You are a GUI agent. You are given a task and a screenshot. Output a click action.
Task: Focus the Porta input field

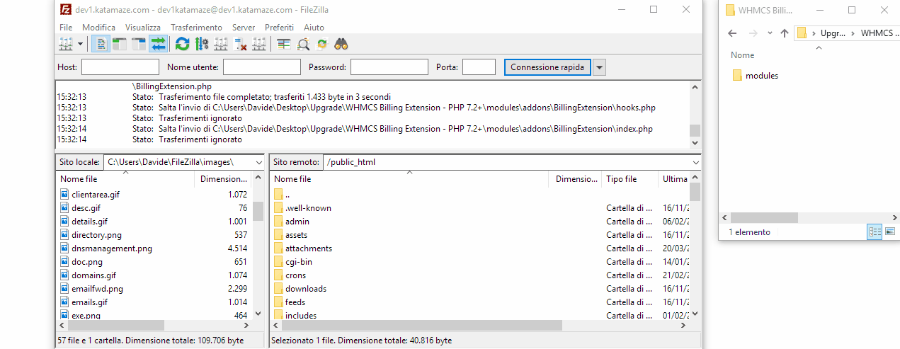pos(479,67)
